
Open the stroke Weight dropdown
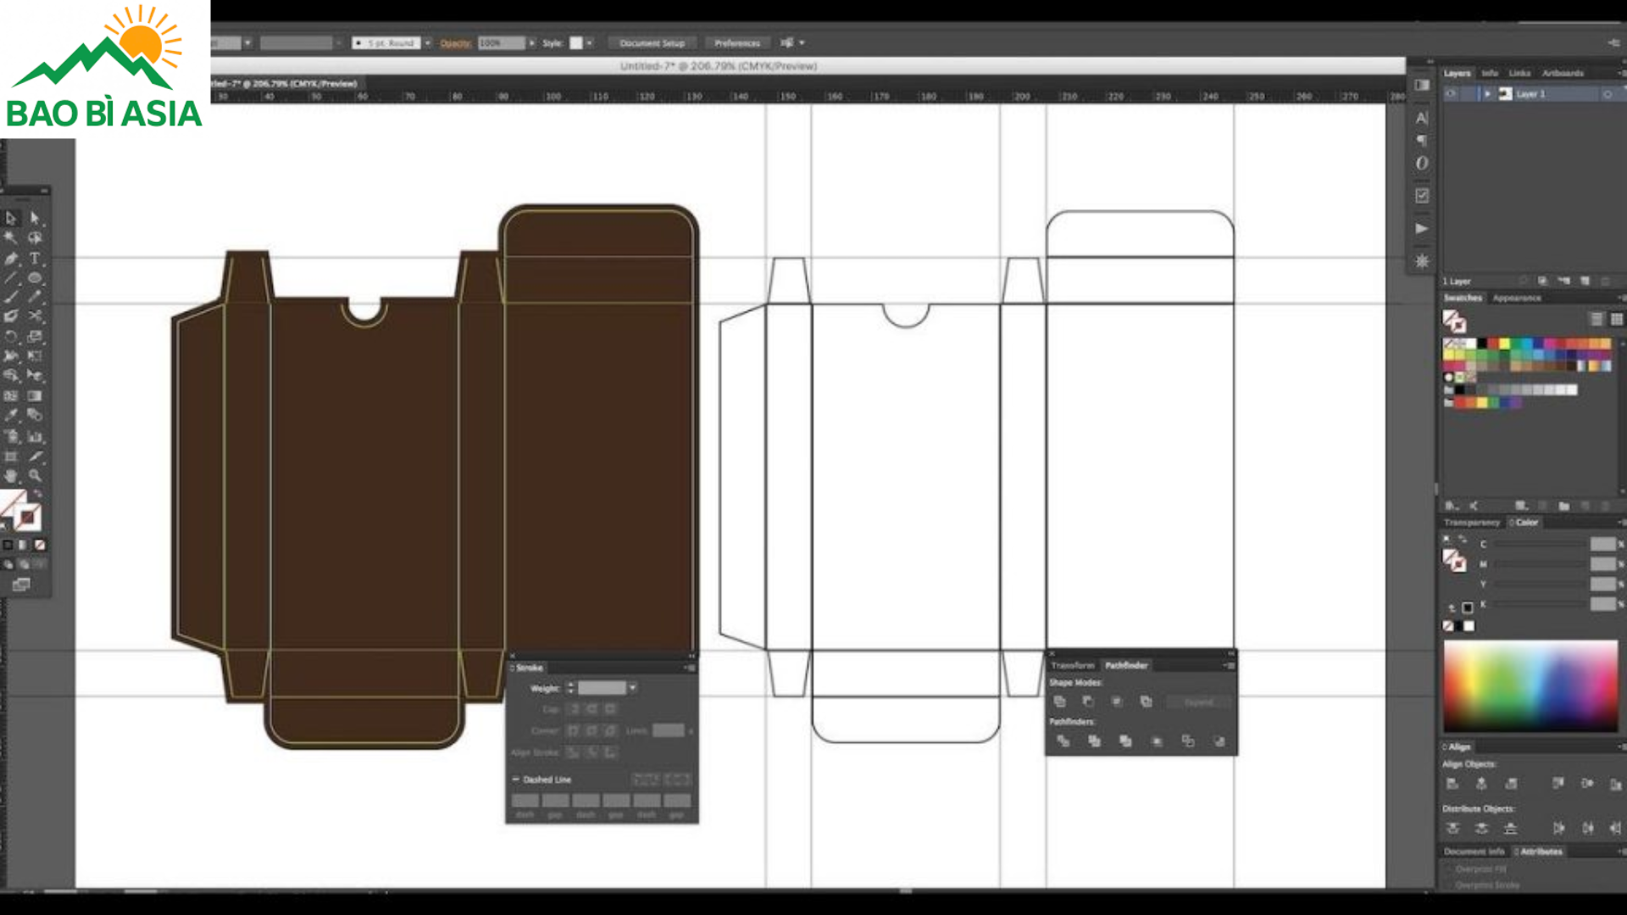coord(633,688)
